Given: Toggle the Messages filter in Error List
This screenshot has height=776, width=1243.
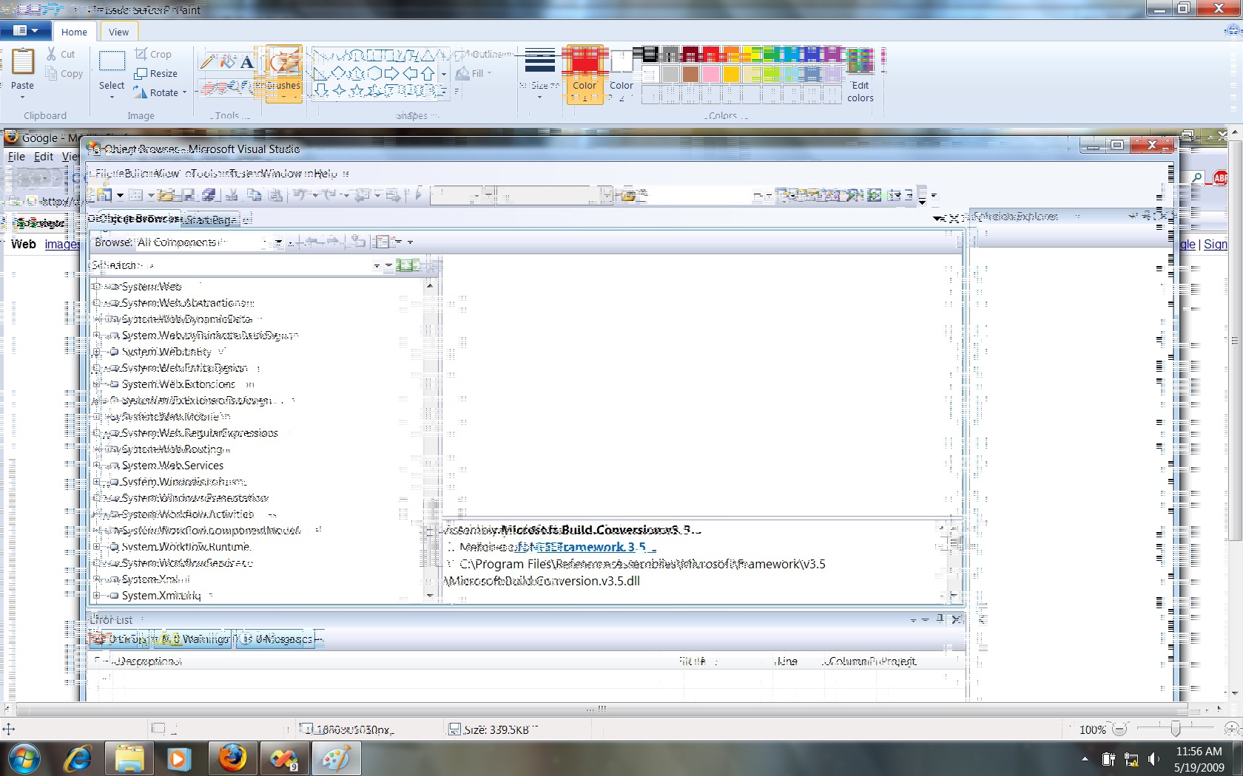Looking at the screenshot, I should point(277,639).
